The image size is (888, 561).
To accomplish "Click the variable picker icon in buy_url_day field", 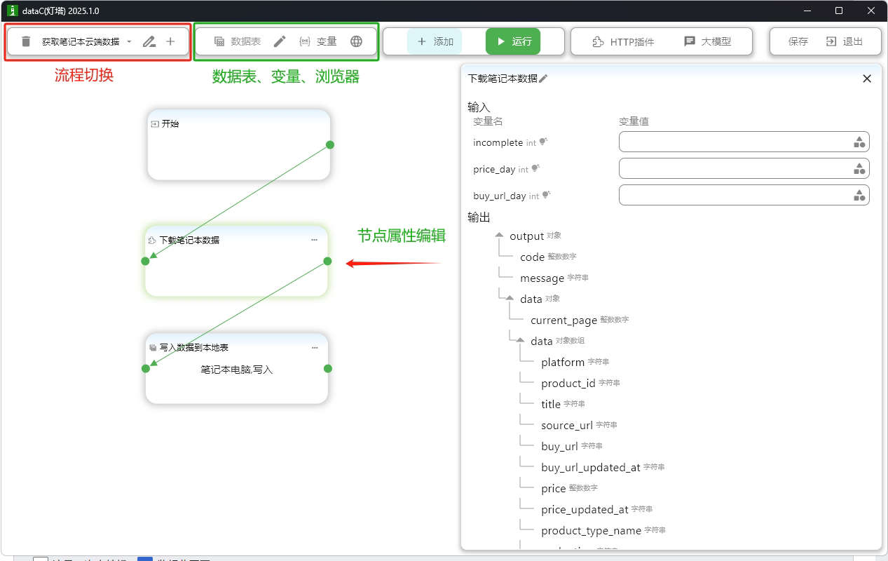I will coord(859,196).
